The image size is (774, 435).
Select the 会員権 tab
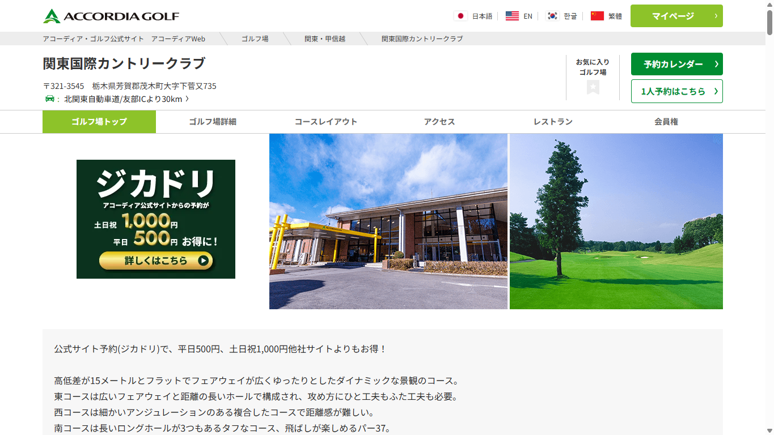click(x=666, y=122)
